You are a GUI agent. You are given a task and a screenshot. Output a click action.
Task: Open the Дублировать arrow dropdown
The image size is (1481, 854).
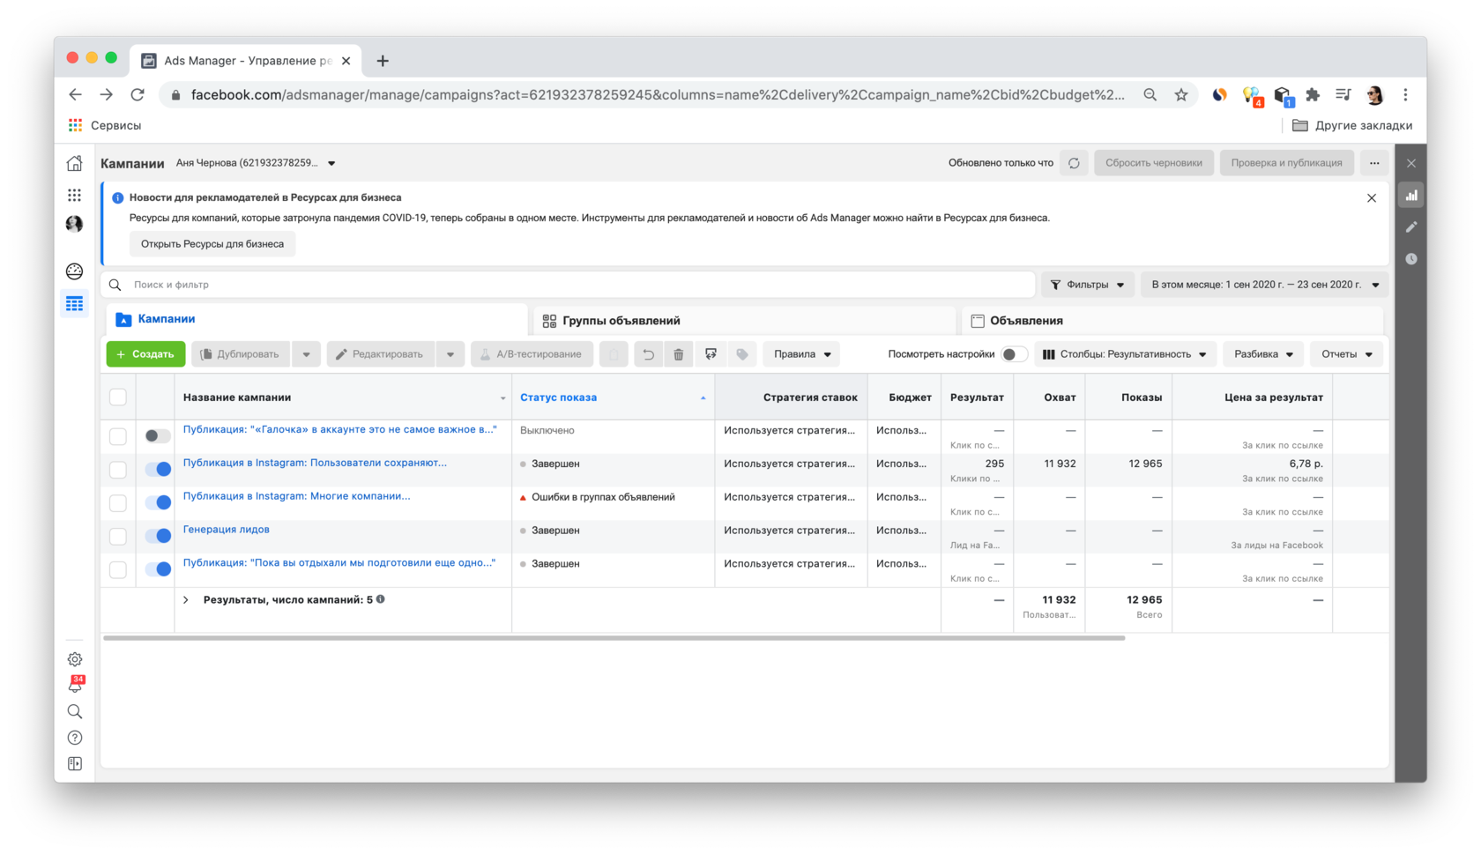[x=306, y=354]
